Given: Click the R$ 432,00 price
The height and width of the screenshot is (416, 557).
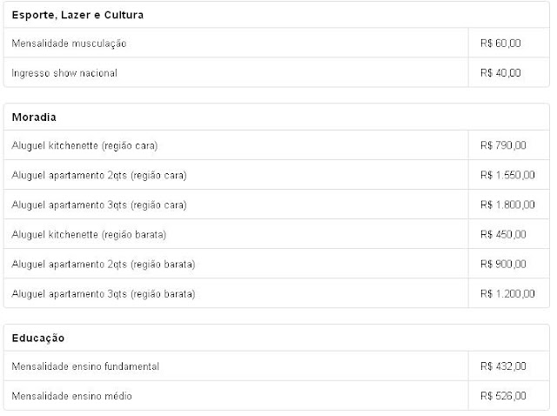Looking at the screenshot, I should pyautogui.click(x=503, y=366).
